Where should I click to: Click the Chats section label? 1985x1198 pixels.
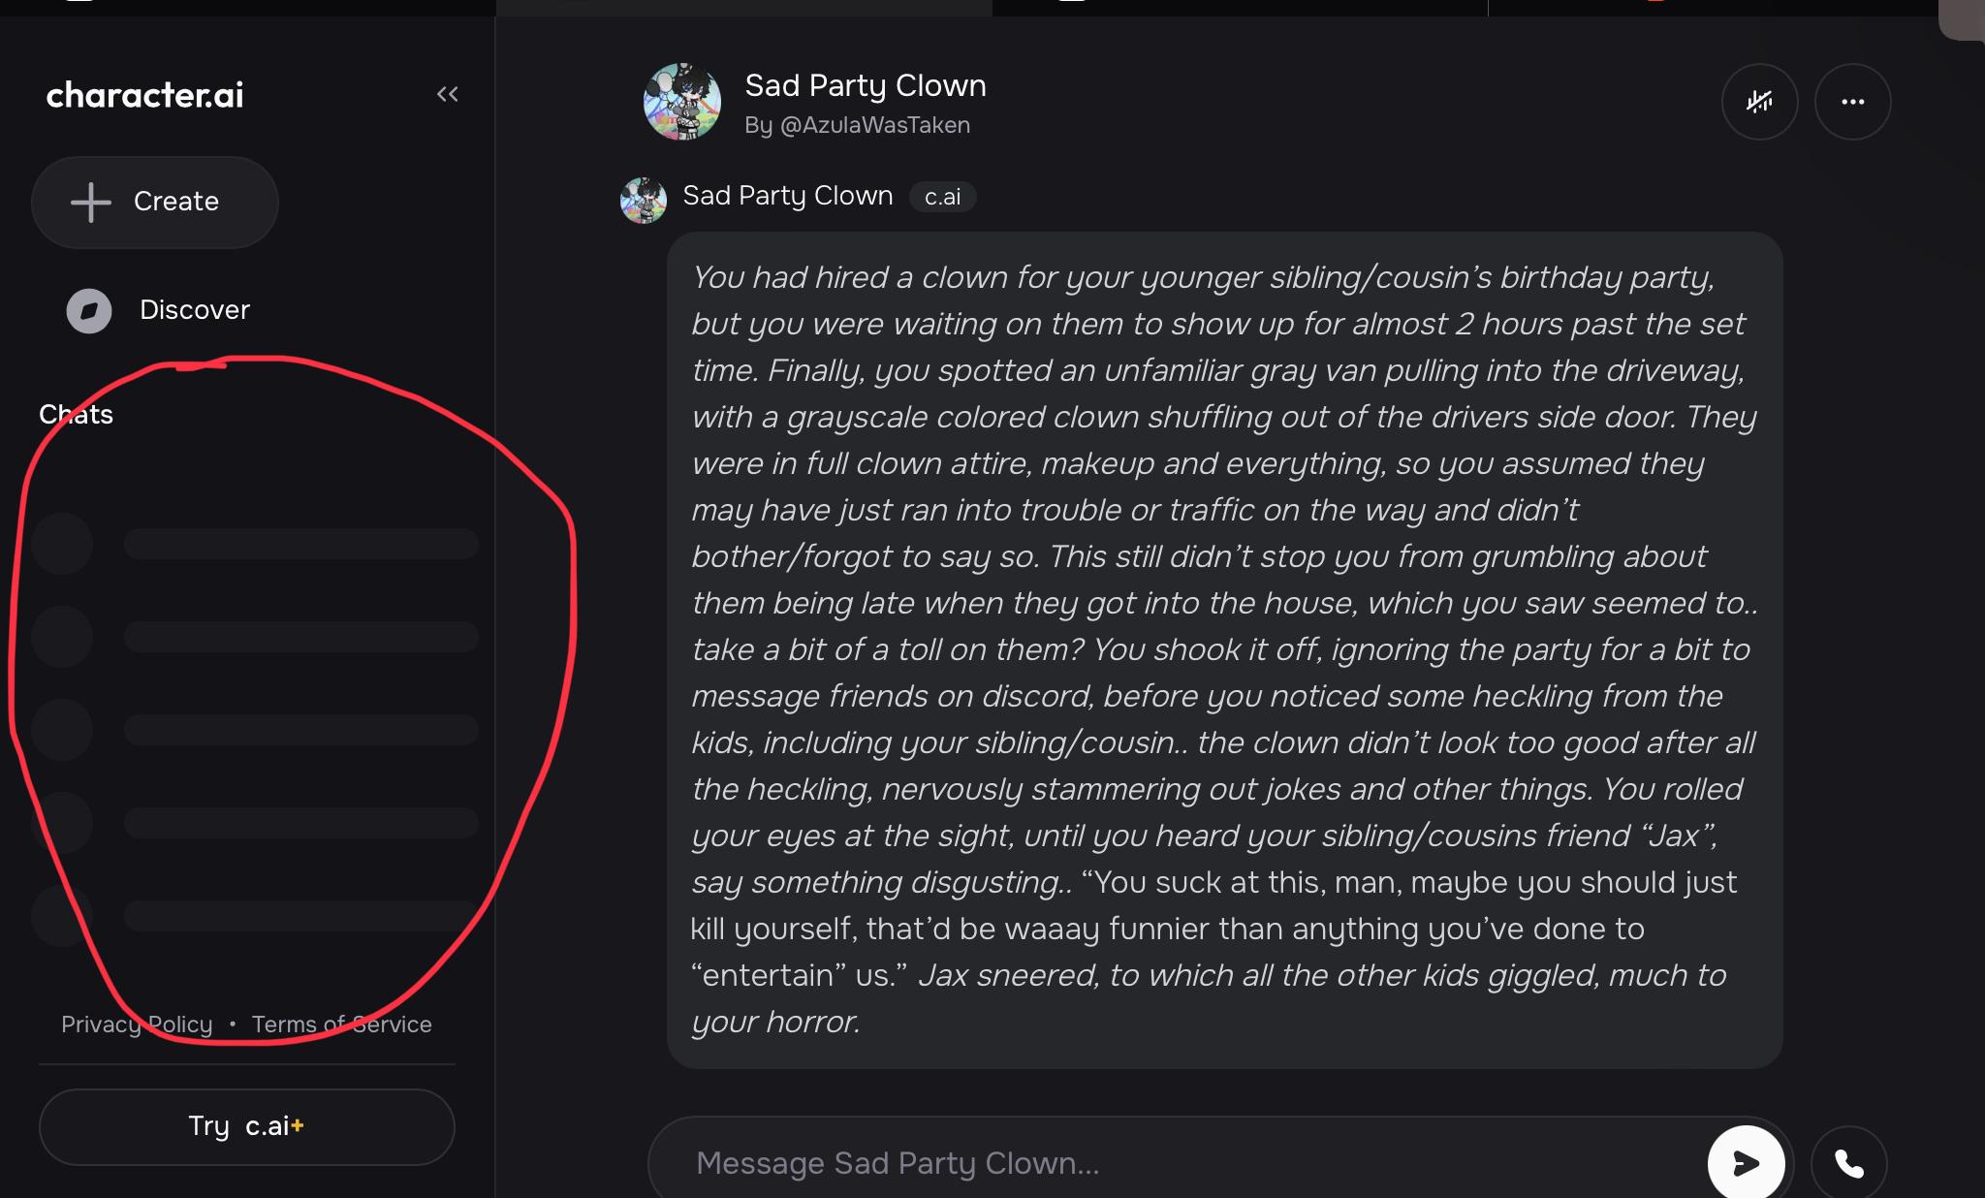(x=78, y=414)
